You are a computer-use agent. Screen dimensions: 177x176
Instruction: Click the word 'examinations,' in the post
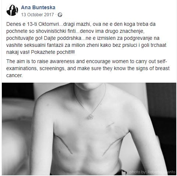[x=22, y=69]
